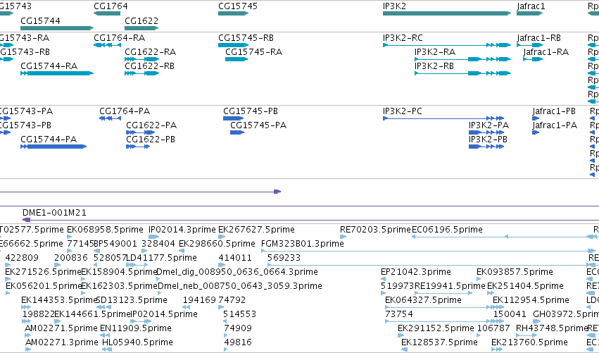
Task: Select the CG1764 gene feature
Action: (x=107, y=13)
